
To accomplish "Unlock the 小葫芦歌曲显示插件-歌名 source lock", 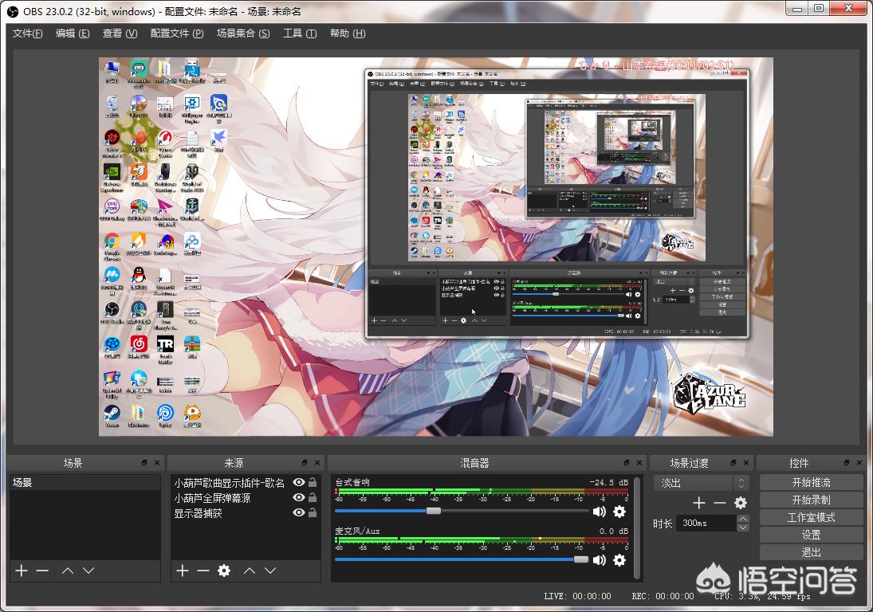I will coord(313,483).
